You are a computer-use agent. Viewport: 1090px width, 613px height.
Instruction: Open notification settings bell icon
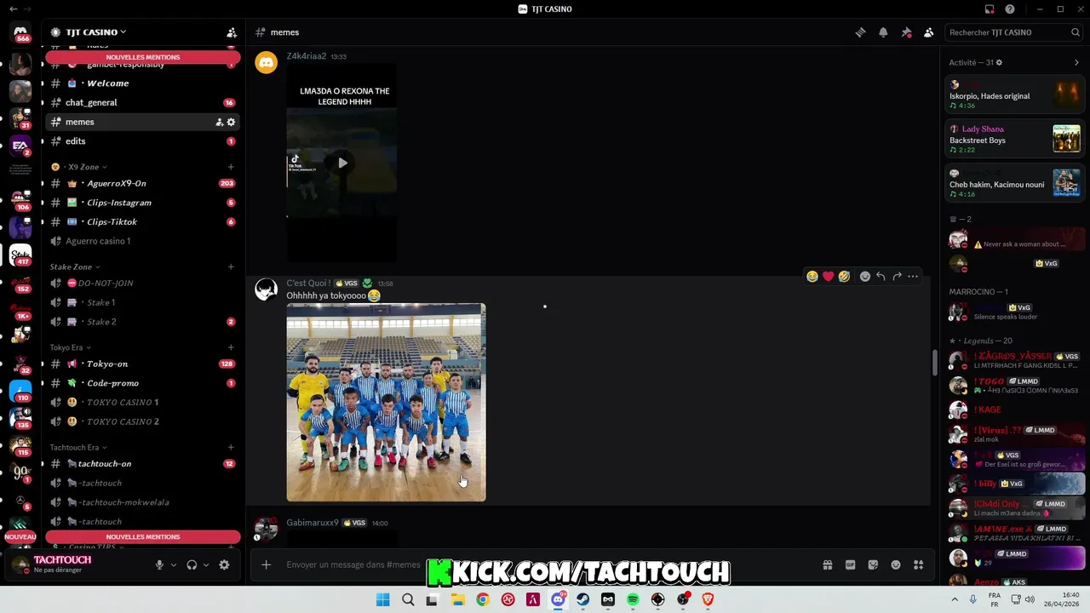(x=883, y=32)
